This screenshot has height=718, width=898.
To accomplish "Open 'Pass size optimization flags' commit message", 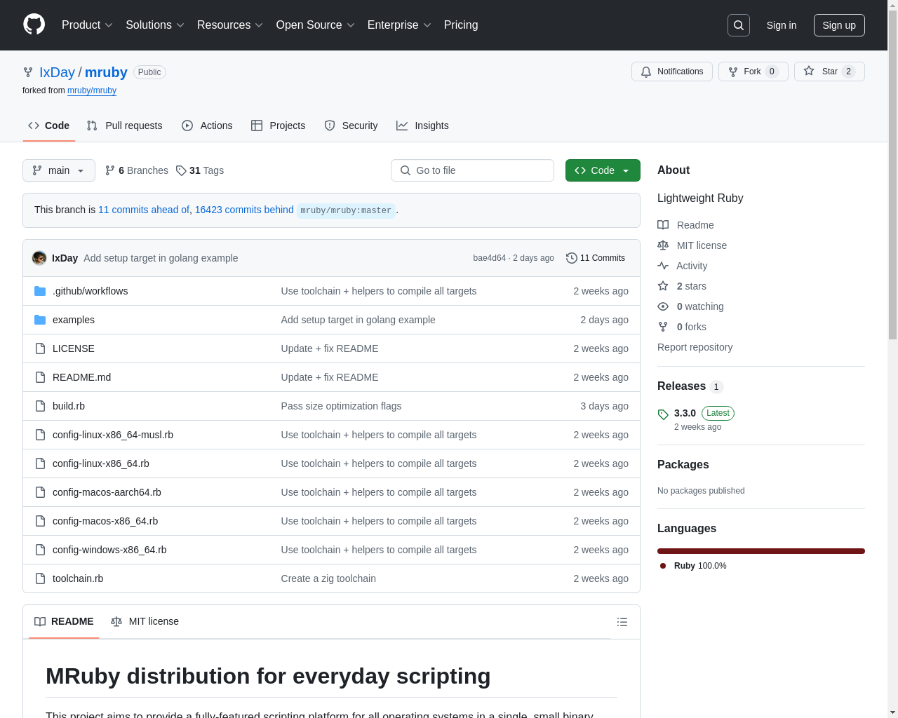I will click(341, 406).
